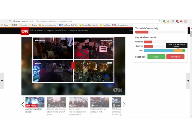192x137 pixels.
Task: Click the U.S. section link
Action: (32, 31)
